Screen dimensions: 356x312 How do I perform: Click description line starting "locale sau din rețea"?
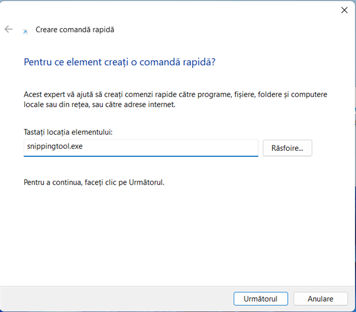coord(99,104)
